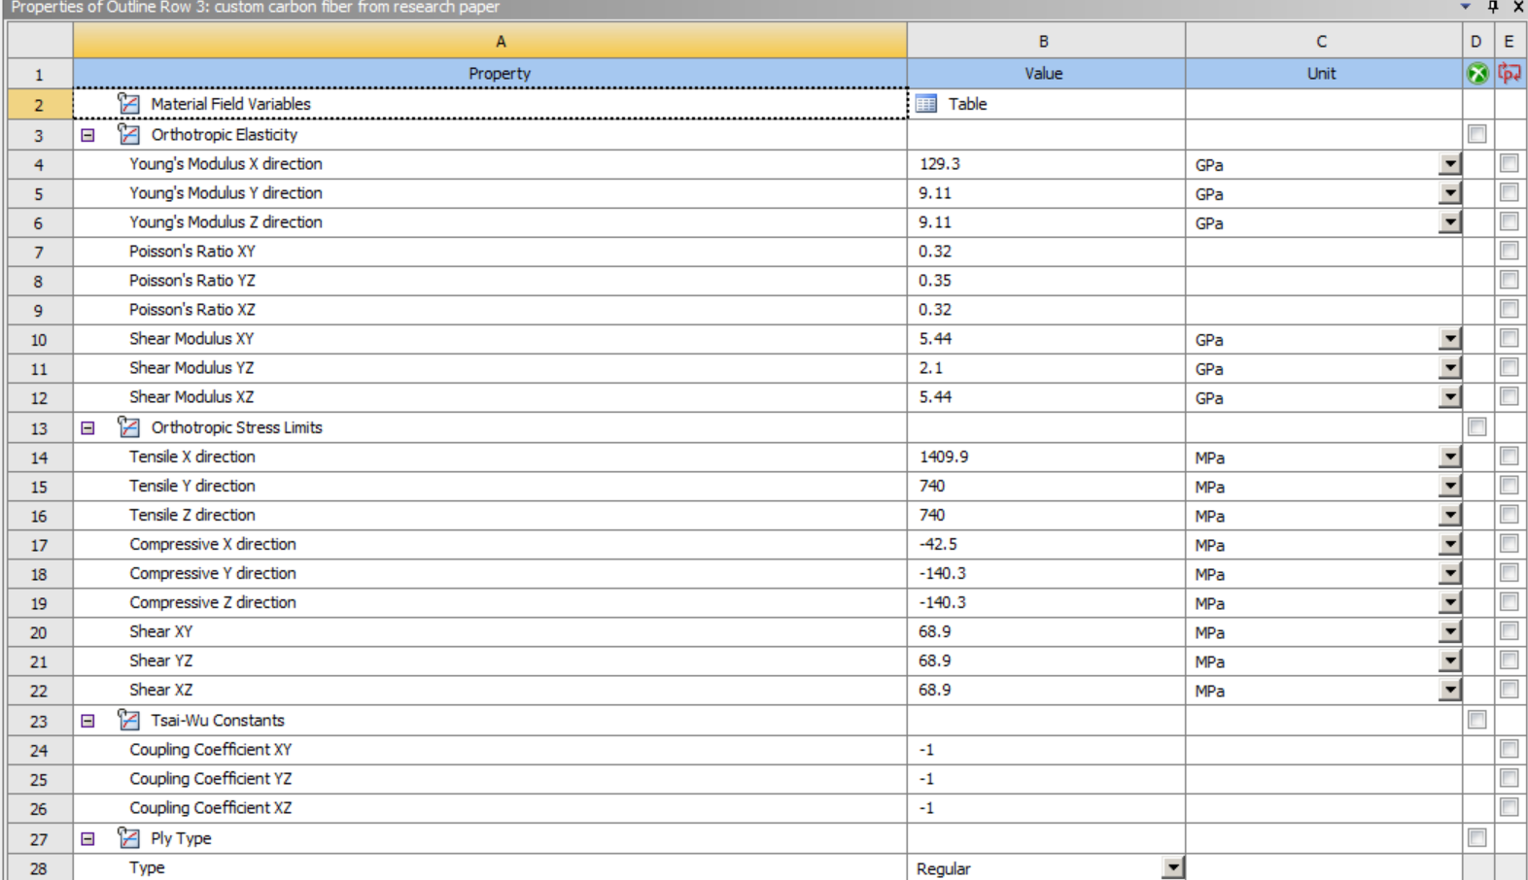1528x880 pixels.
Task: Select the Property column title cell
Action: tap(490, 74)
